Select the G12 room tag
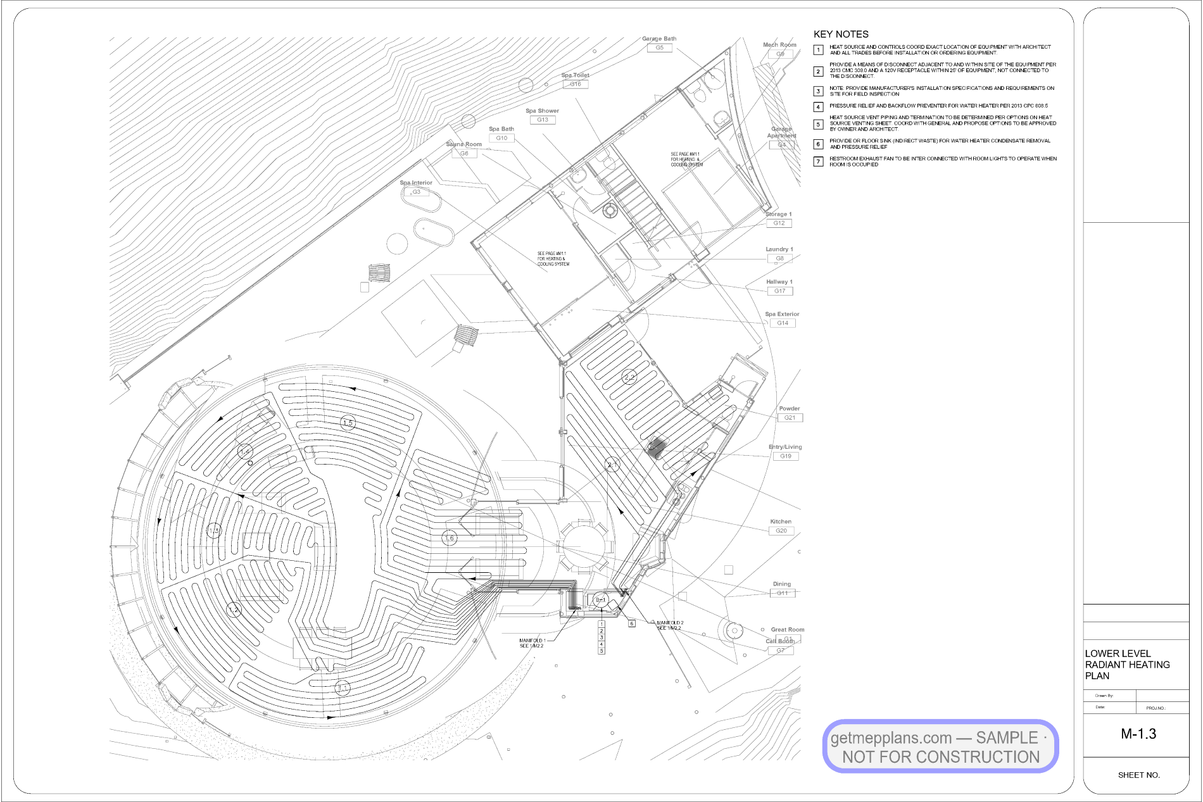This screenshot has height=802, width=1203. click(779, 223)
